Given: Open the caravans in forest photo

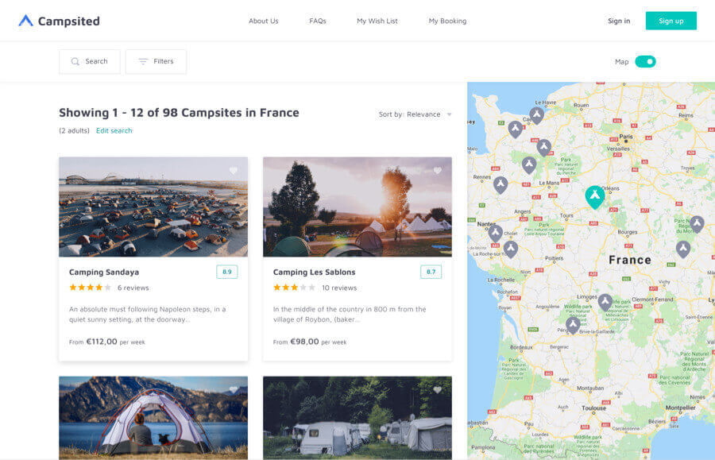Looking at the screenshot, I should (x=357, y=418).
